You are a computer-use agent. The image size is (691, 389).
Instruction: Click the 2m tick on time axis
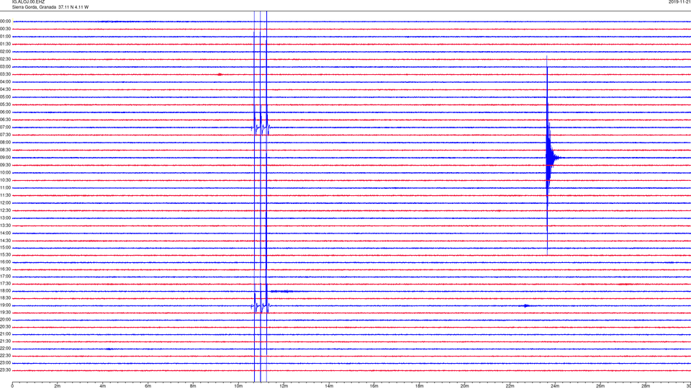pos(58,386)
